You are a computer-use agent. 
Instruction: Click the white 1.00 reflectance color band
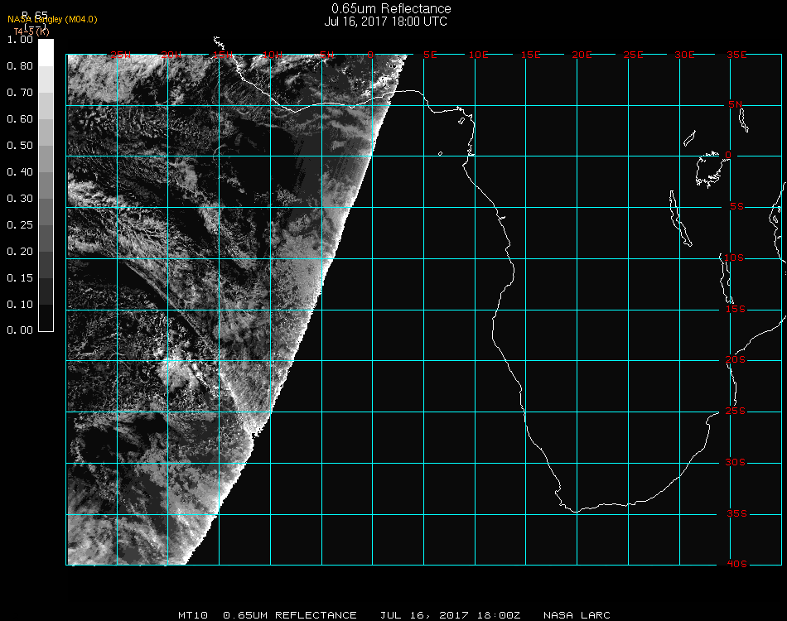click(x=46, y=51)
